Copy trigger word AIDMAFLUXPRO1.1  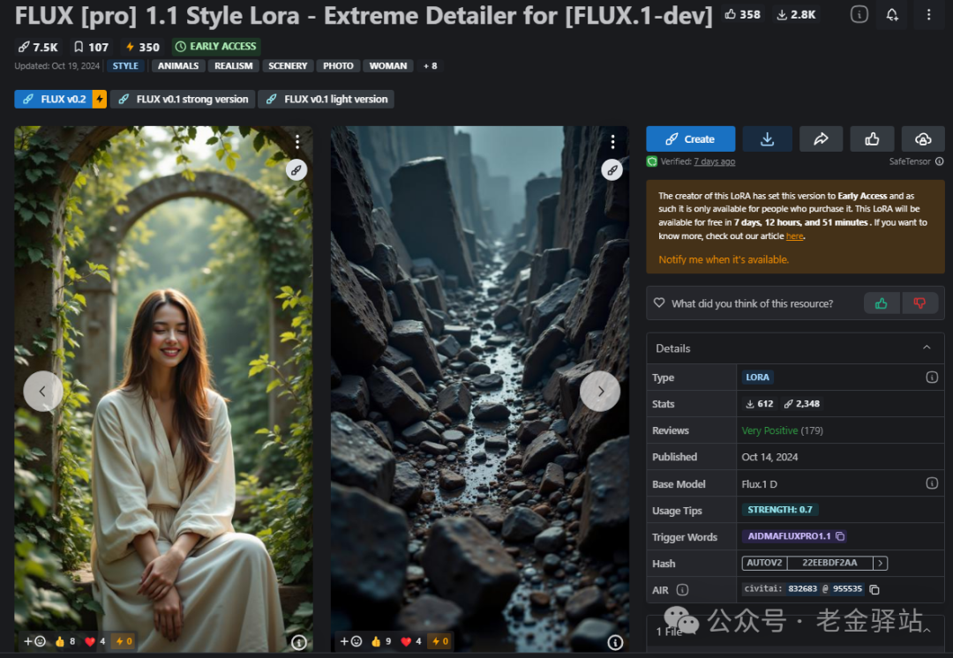pos(840,536)
